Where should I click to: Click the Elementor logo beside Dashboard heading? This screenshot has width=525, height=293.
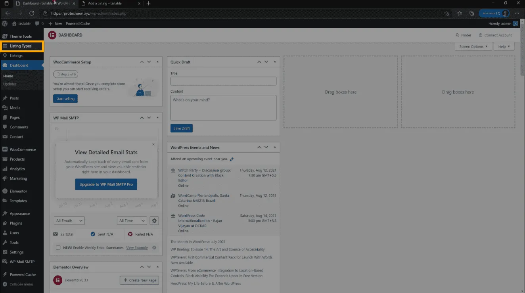click(x=52, y=35)
